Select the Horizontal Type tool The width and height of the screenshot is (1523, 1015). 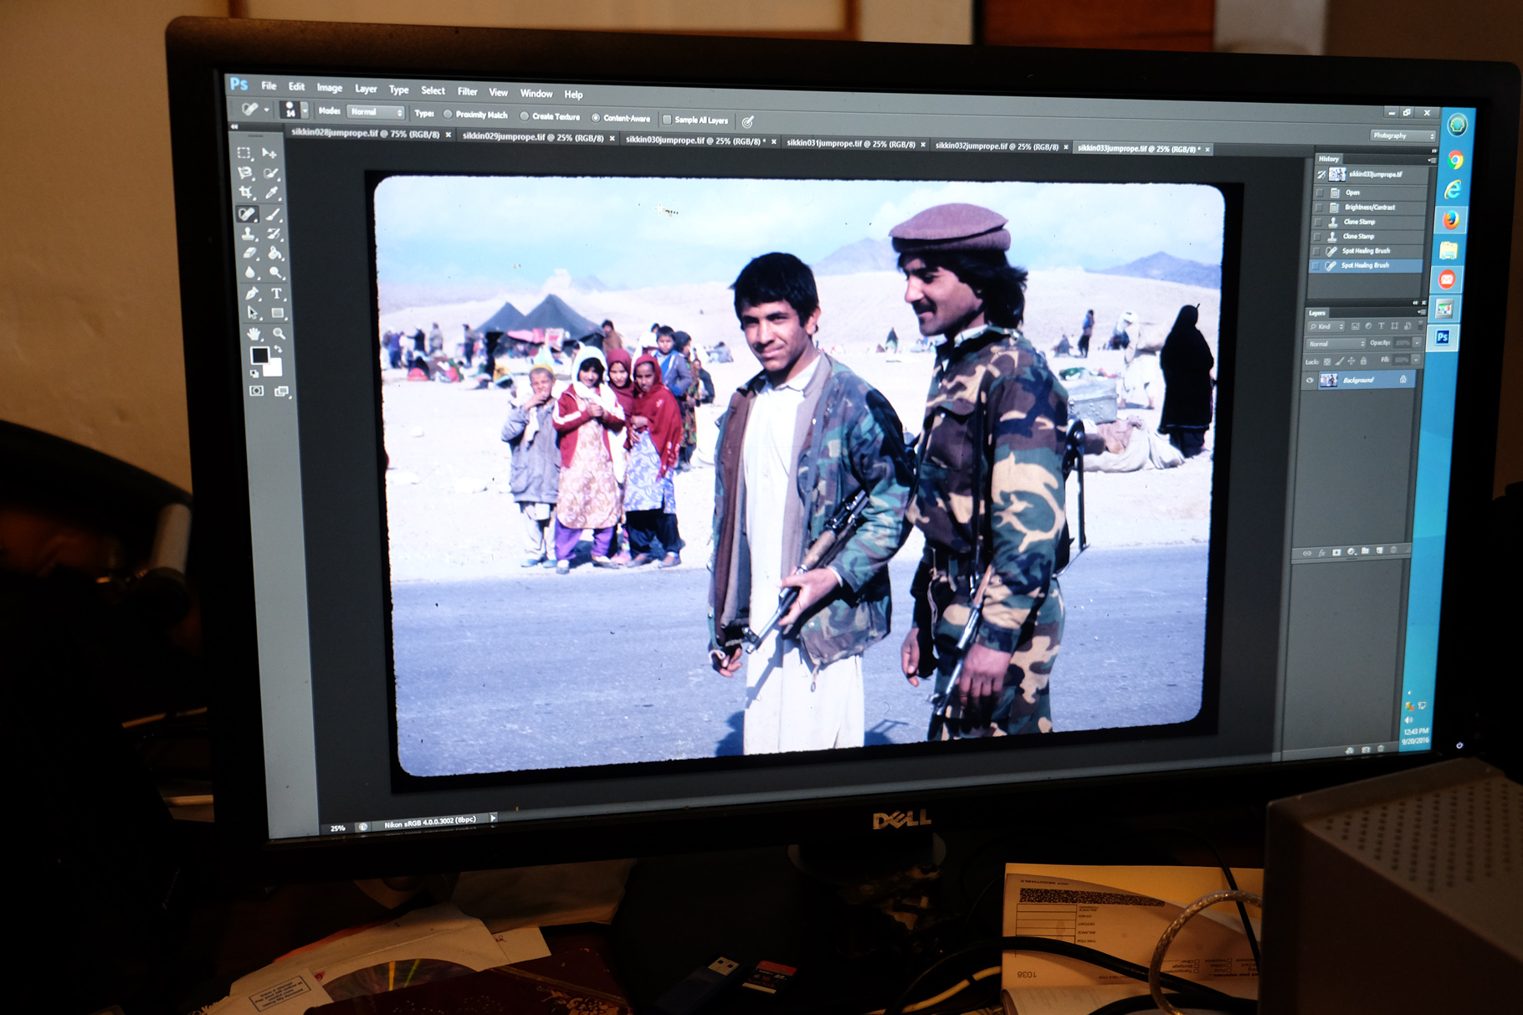tap(277, 293)
